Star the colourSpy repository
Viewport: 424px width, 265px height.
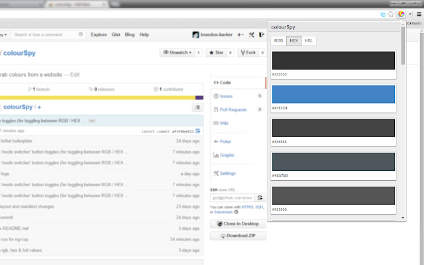coord(217,52)
